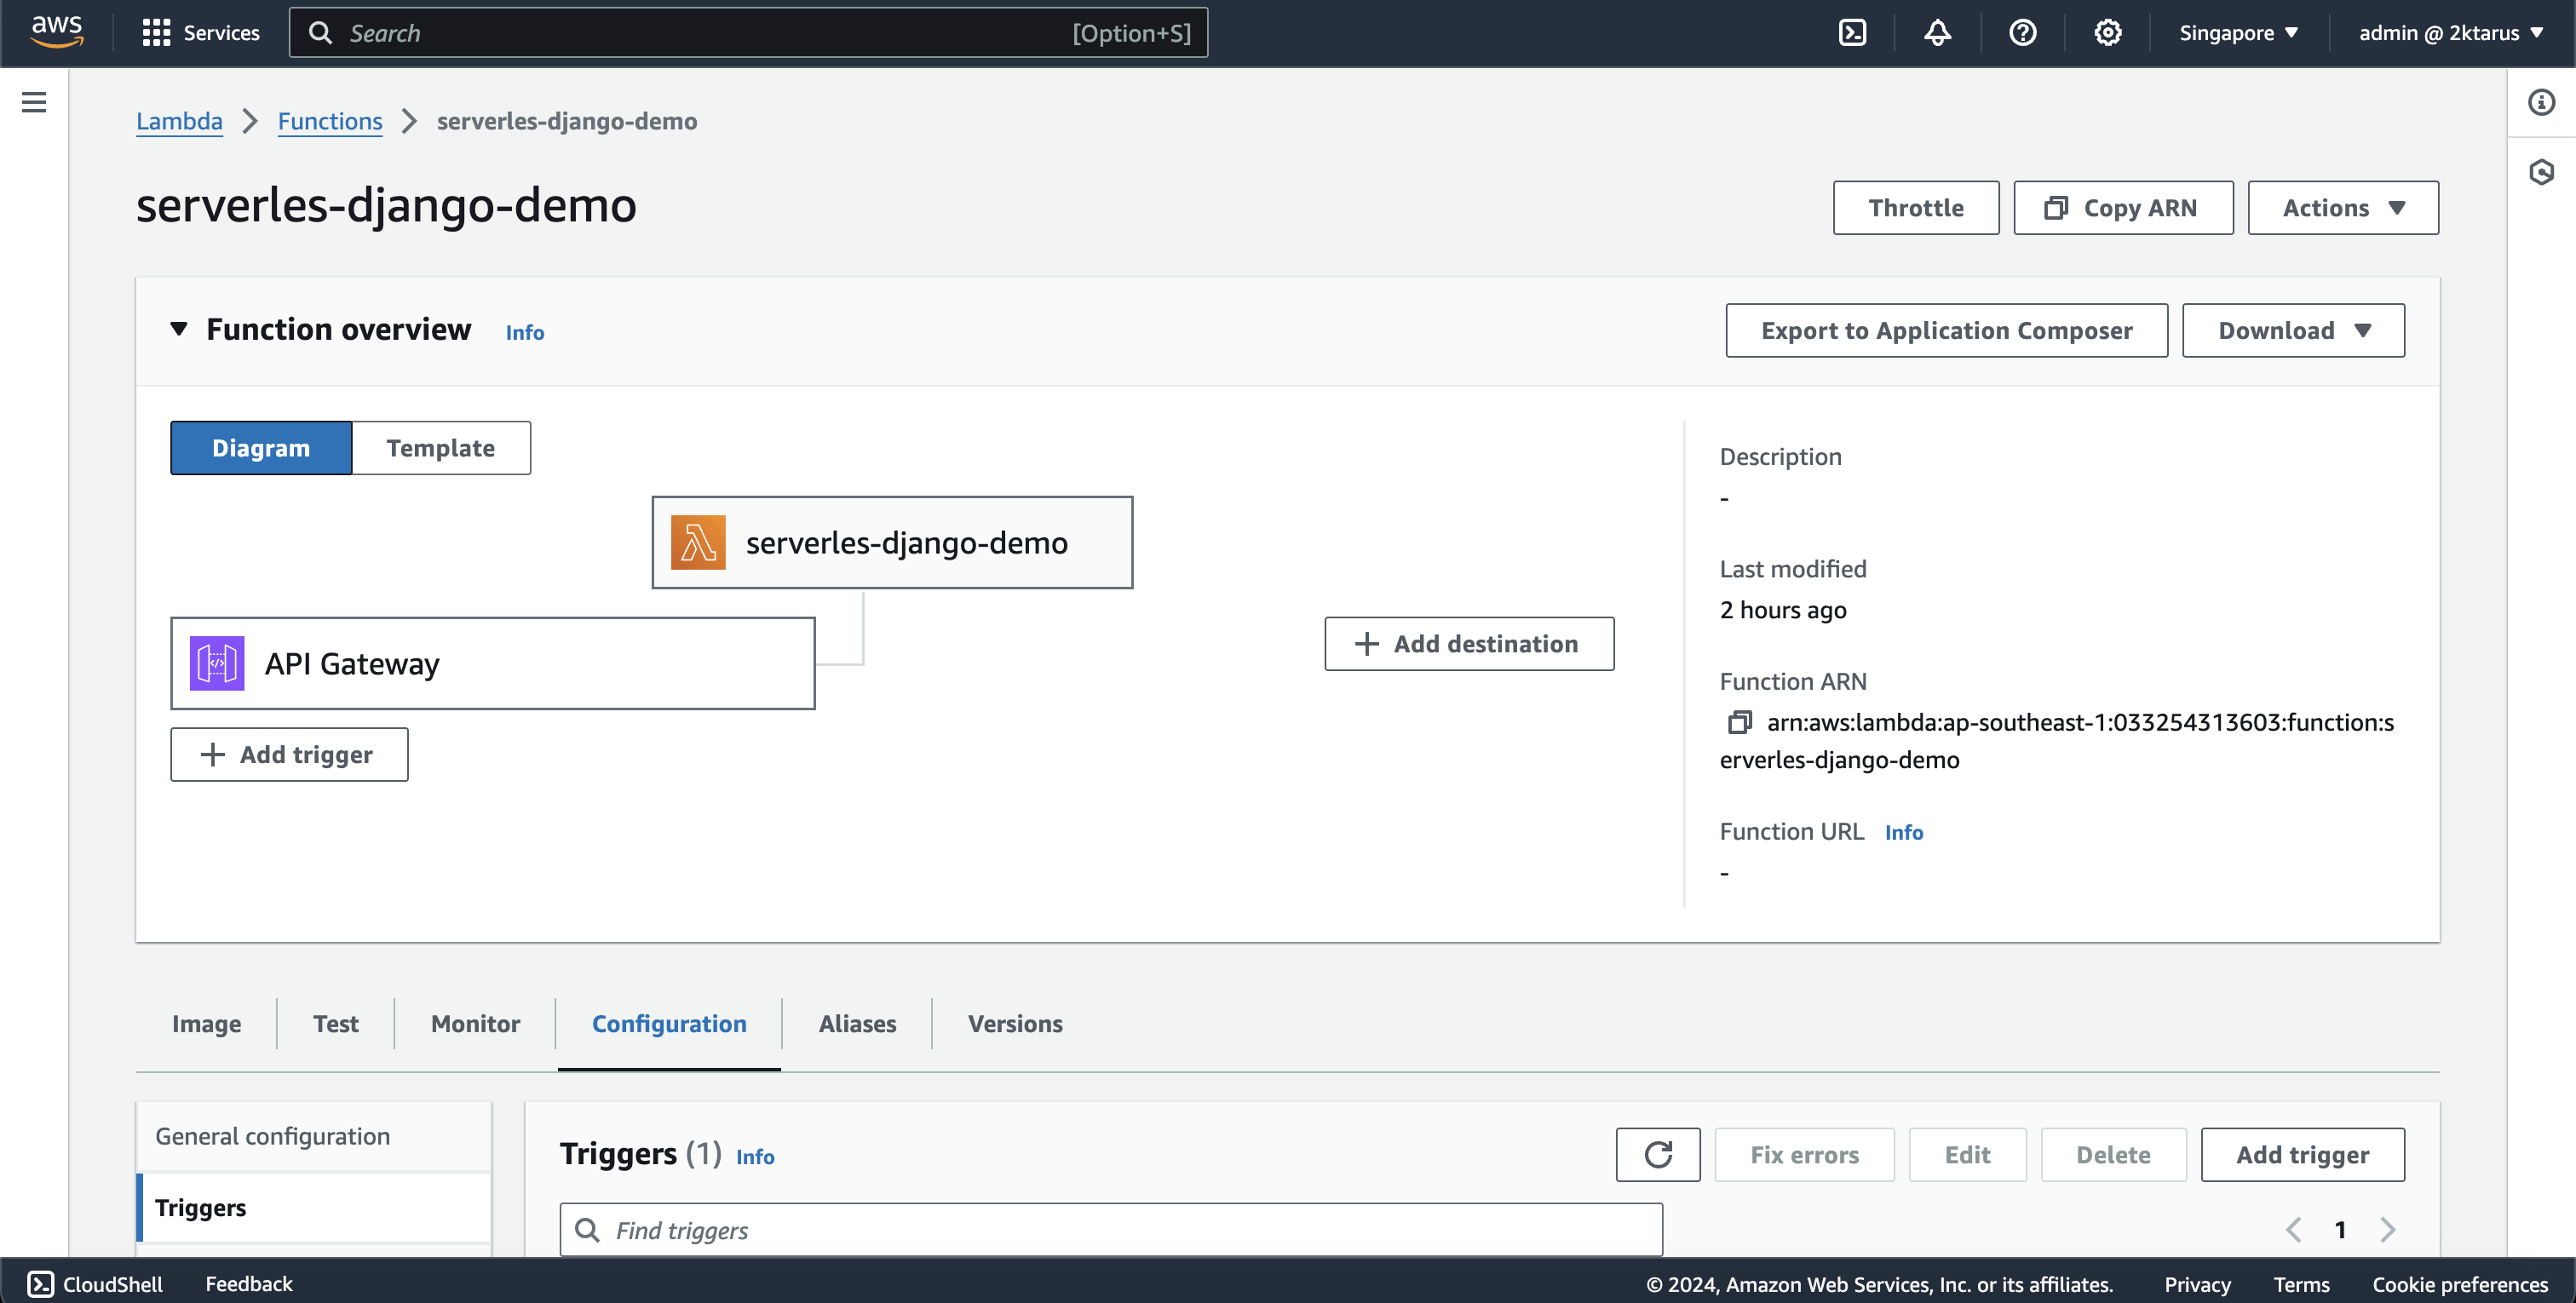Click the Throttle button
This screenshot has width=2576, height=1303.
1916,208
